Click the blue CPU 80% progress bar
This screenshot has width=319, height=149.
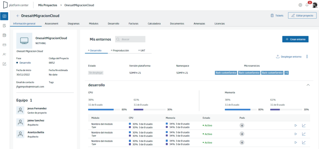tap(104, 109)
